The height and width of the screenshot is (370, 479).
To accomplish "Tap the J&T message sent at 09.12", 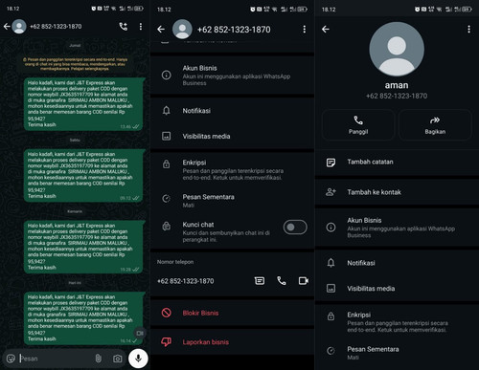I will 83,175.
